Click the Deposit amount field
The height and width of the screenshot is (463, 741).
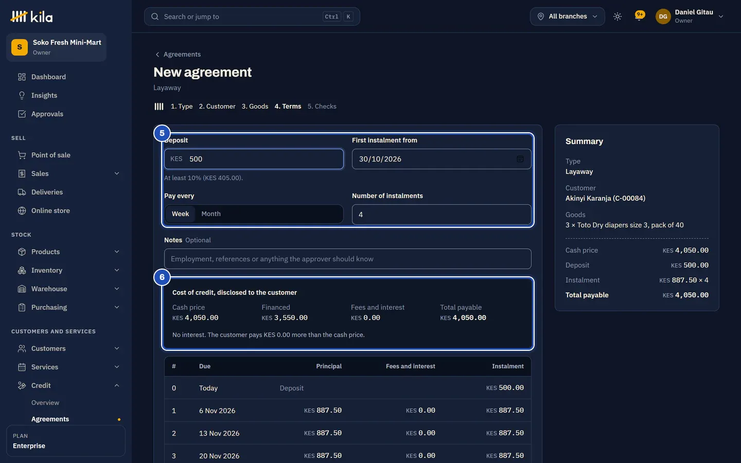254,159
